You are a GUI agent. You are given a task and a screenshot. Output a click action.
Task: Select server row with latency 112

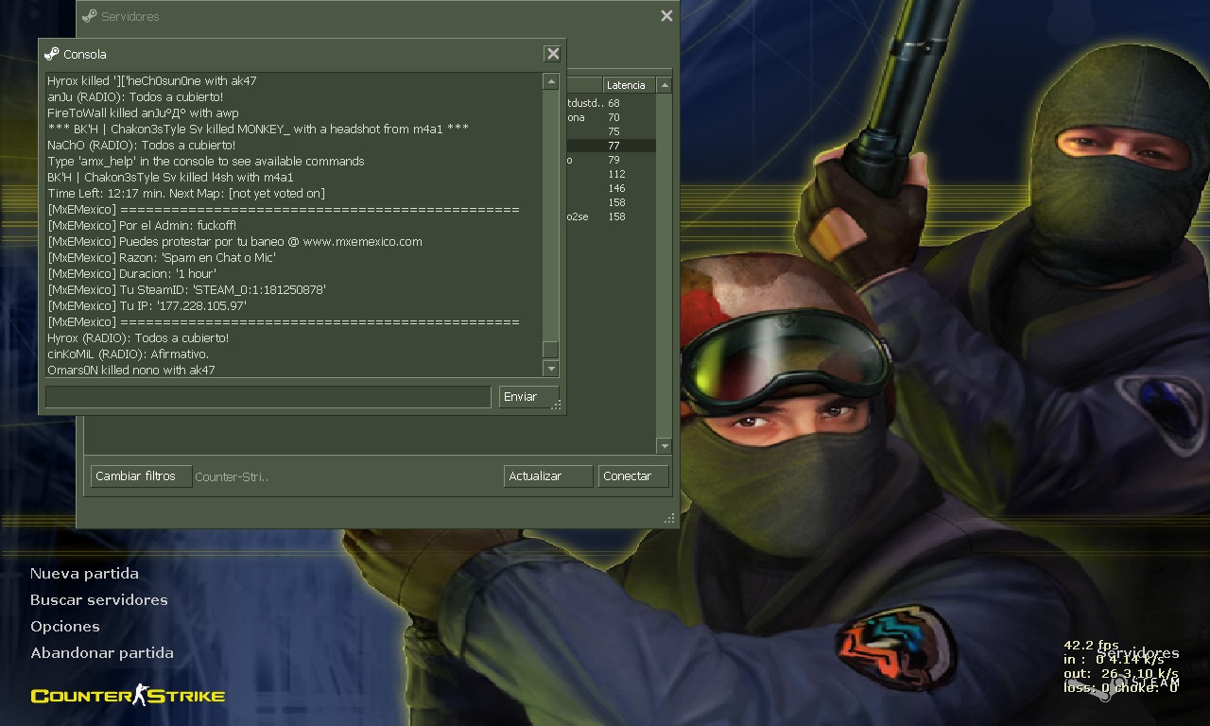610,174
